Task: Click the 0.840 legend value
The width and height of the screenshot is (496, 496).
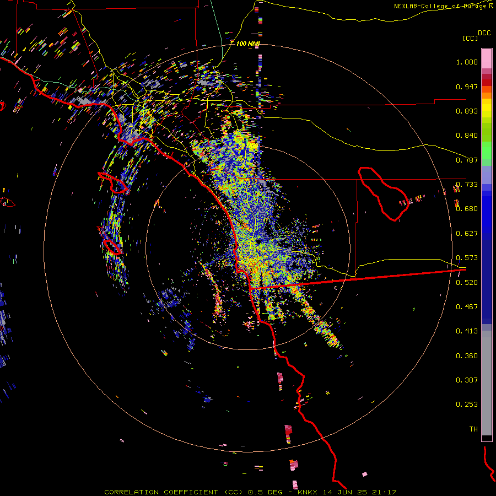Action: pos(467,136)
